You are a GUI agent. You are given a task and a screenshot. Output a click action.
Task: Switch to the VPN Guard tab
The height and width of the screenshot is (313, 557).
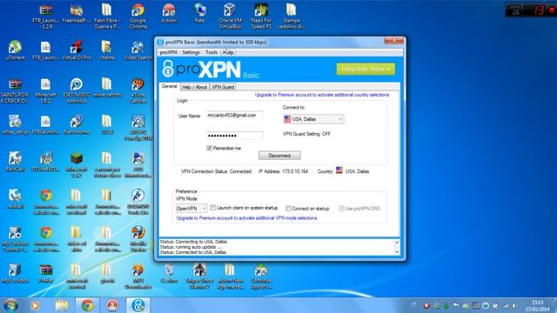pyautogui.click(x=223, y=87)
